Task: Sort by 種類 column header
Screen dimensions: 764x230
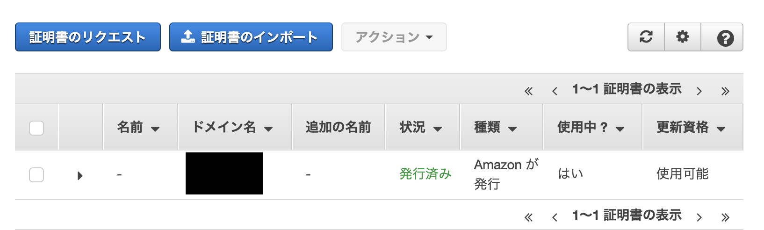Action: pos(495,127)
